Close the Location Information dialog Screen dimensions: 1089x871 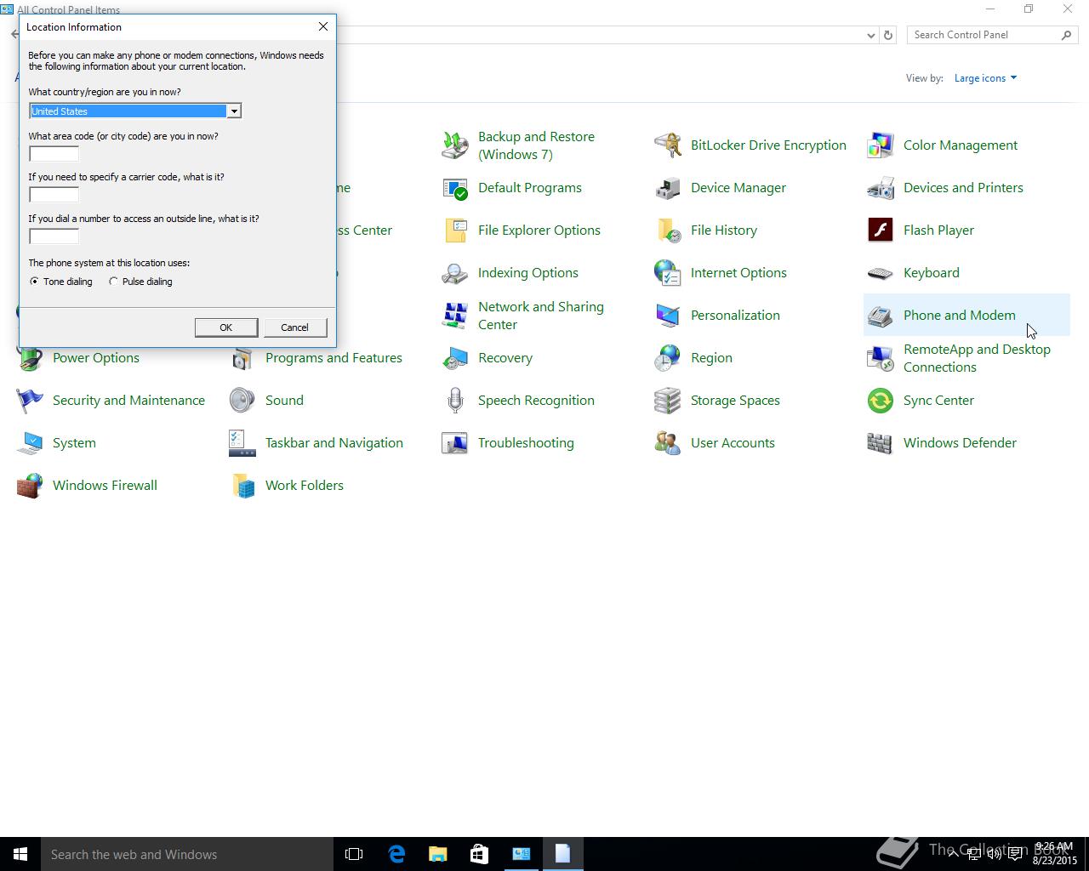tap(323, 26)
